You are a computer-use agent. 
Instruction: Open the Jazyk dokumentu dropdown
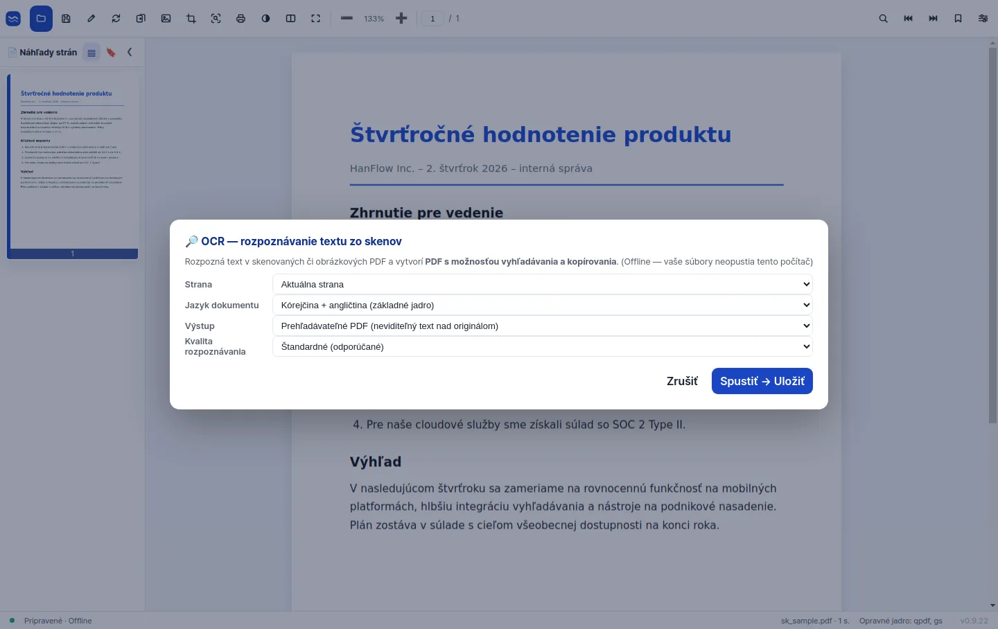pos(543,305)
